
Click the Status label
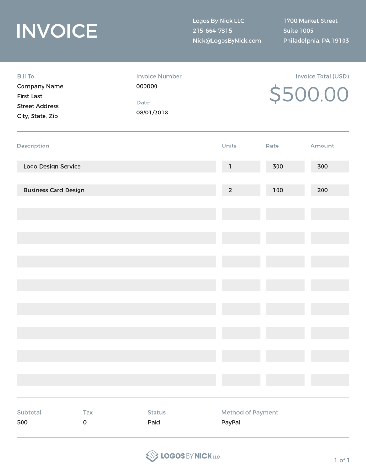pyautogui.click(x=156, y=412)
